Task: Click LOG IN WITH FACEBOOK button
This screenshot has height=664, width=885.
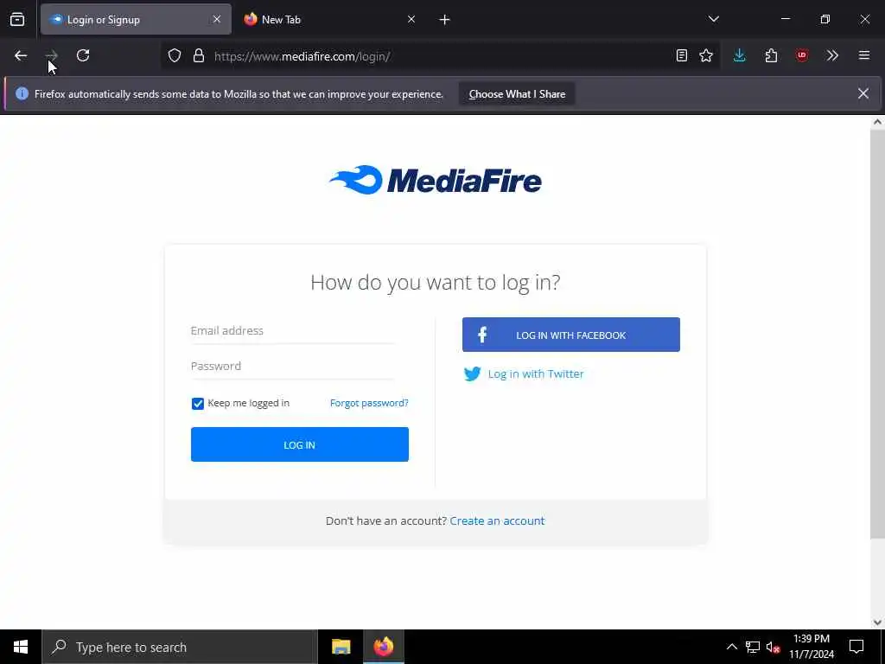Action: click(x=571, y=335)
